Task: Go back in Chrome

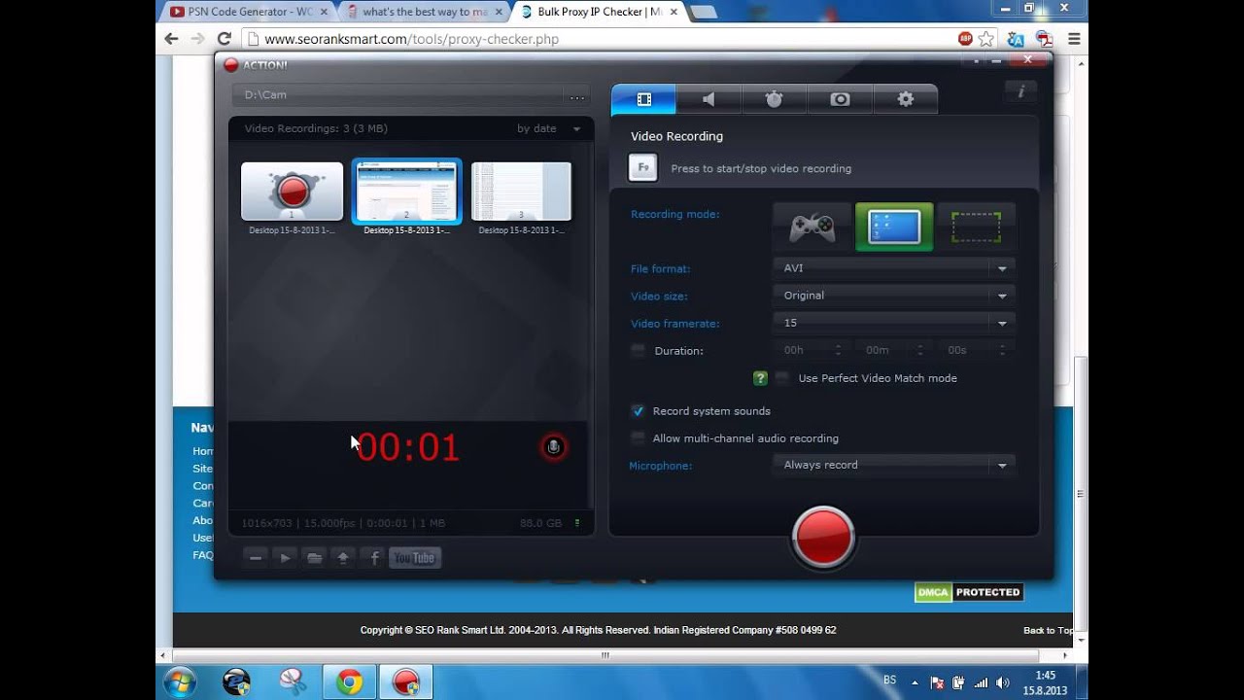Action: click(x=172, y=39)
